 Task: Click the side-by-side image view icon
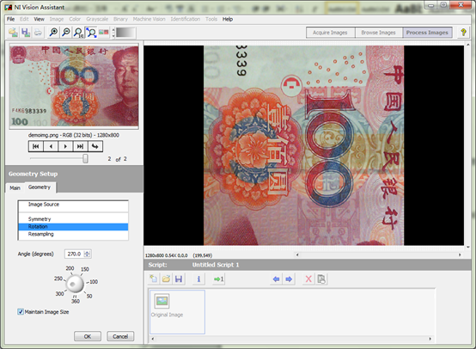pos(104,32)
